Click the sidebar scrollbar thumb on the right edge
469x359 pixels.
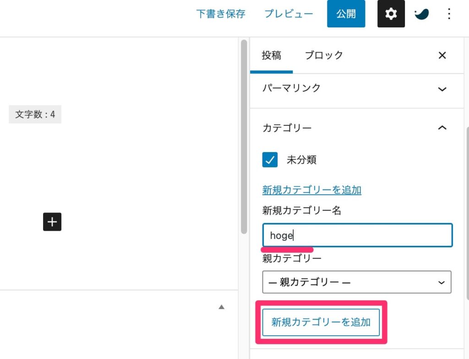pos(467,213)
